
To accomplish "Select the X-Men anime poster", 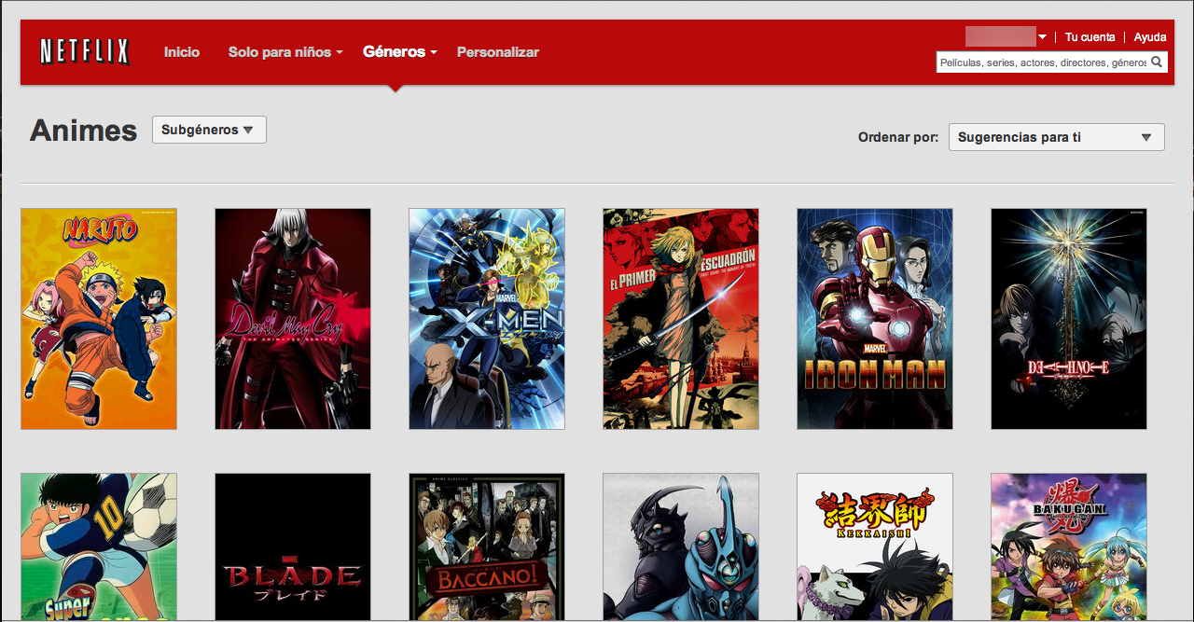I will (x=486, y=318).
